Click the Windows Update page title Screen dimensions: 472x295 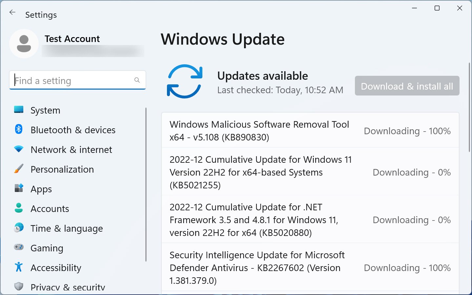point(223,39)
